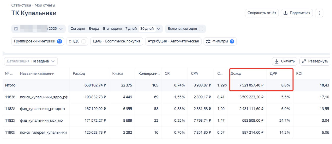Open the date range dropdown chevron
The width and height of the screenshot is (332, 144).
pyautogui.click(x=61, y=29)
